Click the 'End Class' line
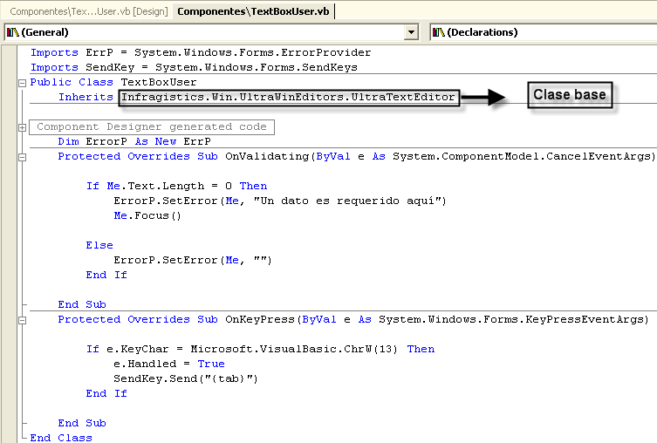The height and width of the screenshot is (443, 657). (x=61, y=438)
